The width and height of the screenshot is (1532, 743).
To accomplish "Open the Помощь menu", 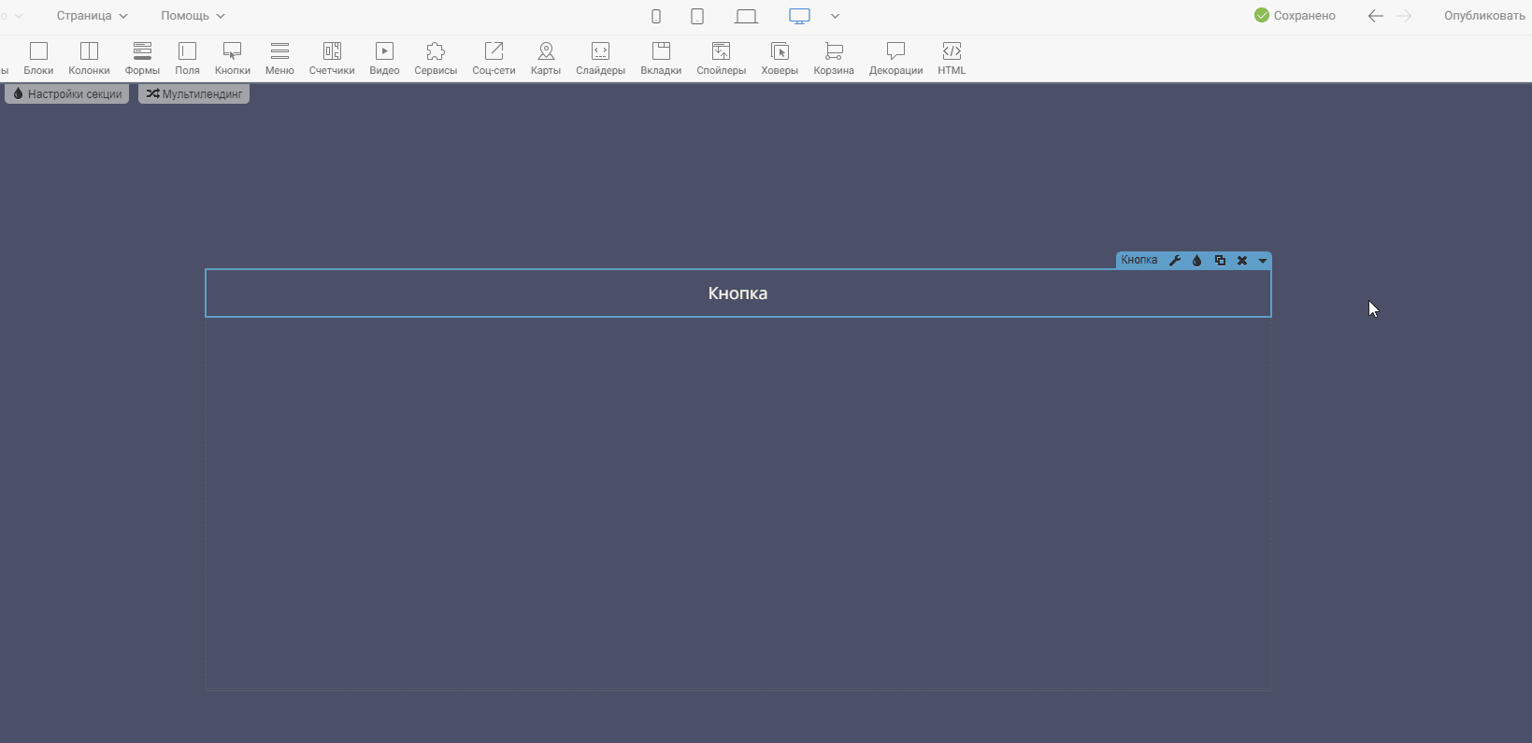I will pyautogui.click(x=193, y=16).
